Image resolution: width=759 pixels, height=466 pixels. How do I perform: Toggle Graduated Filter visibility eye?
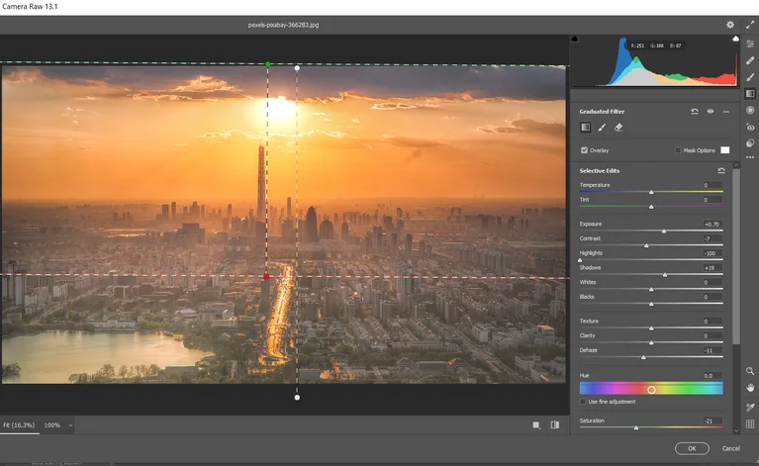[x=710, y=112]
